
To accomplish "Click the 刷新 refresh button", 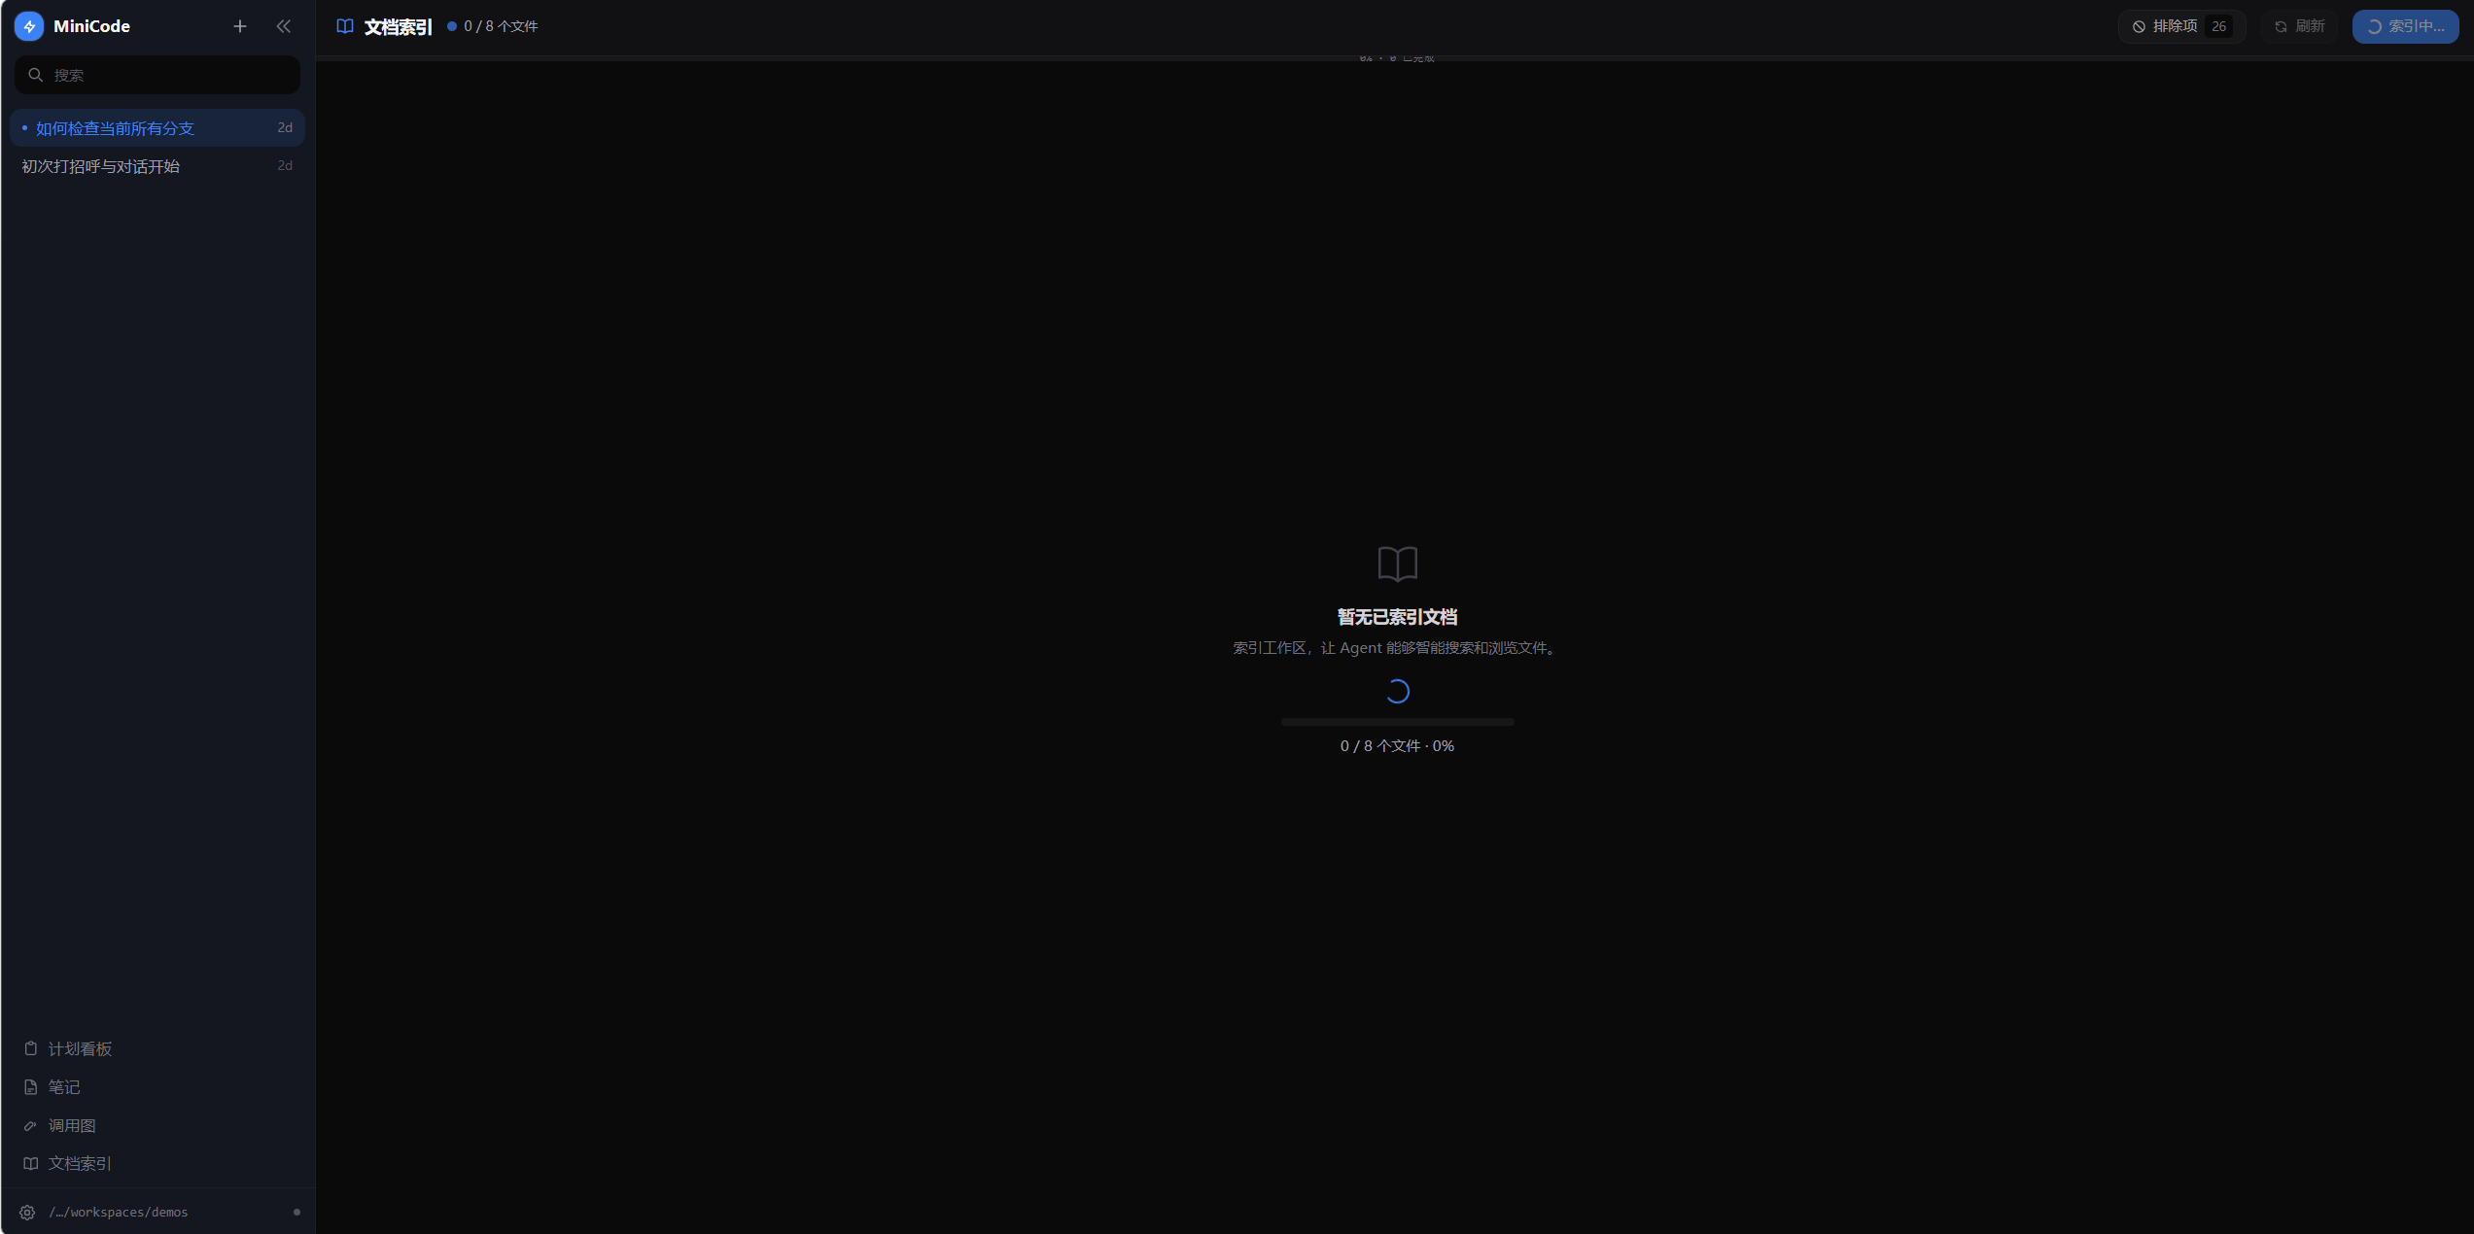I will click(x=2300, y=26).
